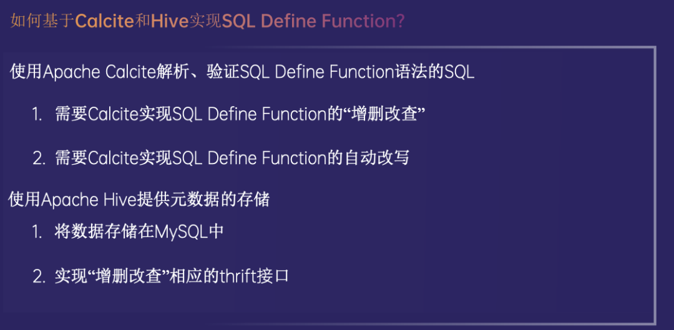Click the list item ending with "自动改写"
Viewport: 674px width, 330px height.
232,158
